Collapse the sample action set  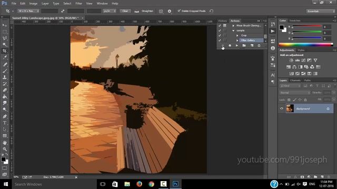pyautogui.click(x=233, y=30)
